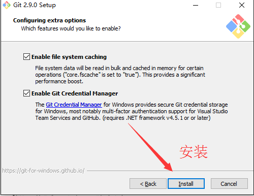Screen dimensions: 254x196
Task: Click the Which features would you like subtitle
Action: tap(71, 28)
